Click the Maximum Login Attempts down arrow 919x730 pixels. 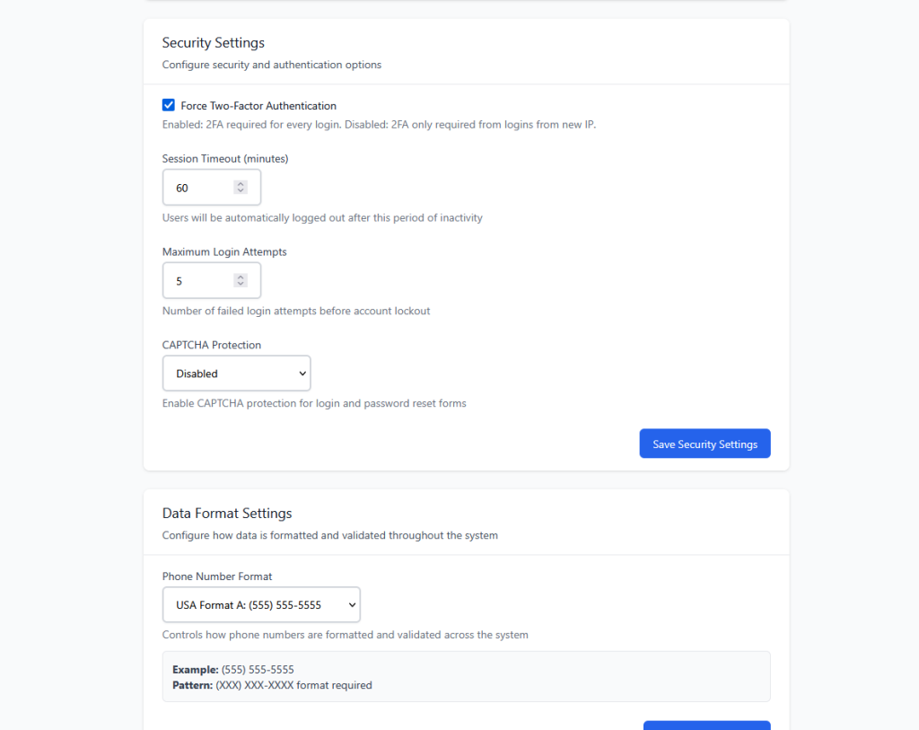(240, 284)
